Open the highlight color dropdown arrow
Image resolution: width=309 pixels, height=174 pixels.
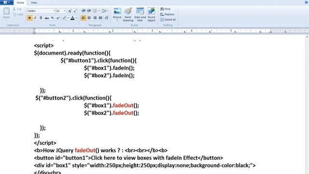(68, 18)
